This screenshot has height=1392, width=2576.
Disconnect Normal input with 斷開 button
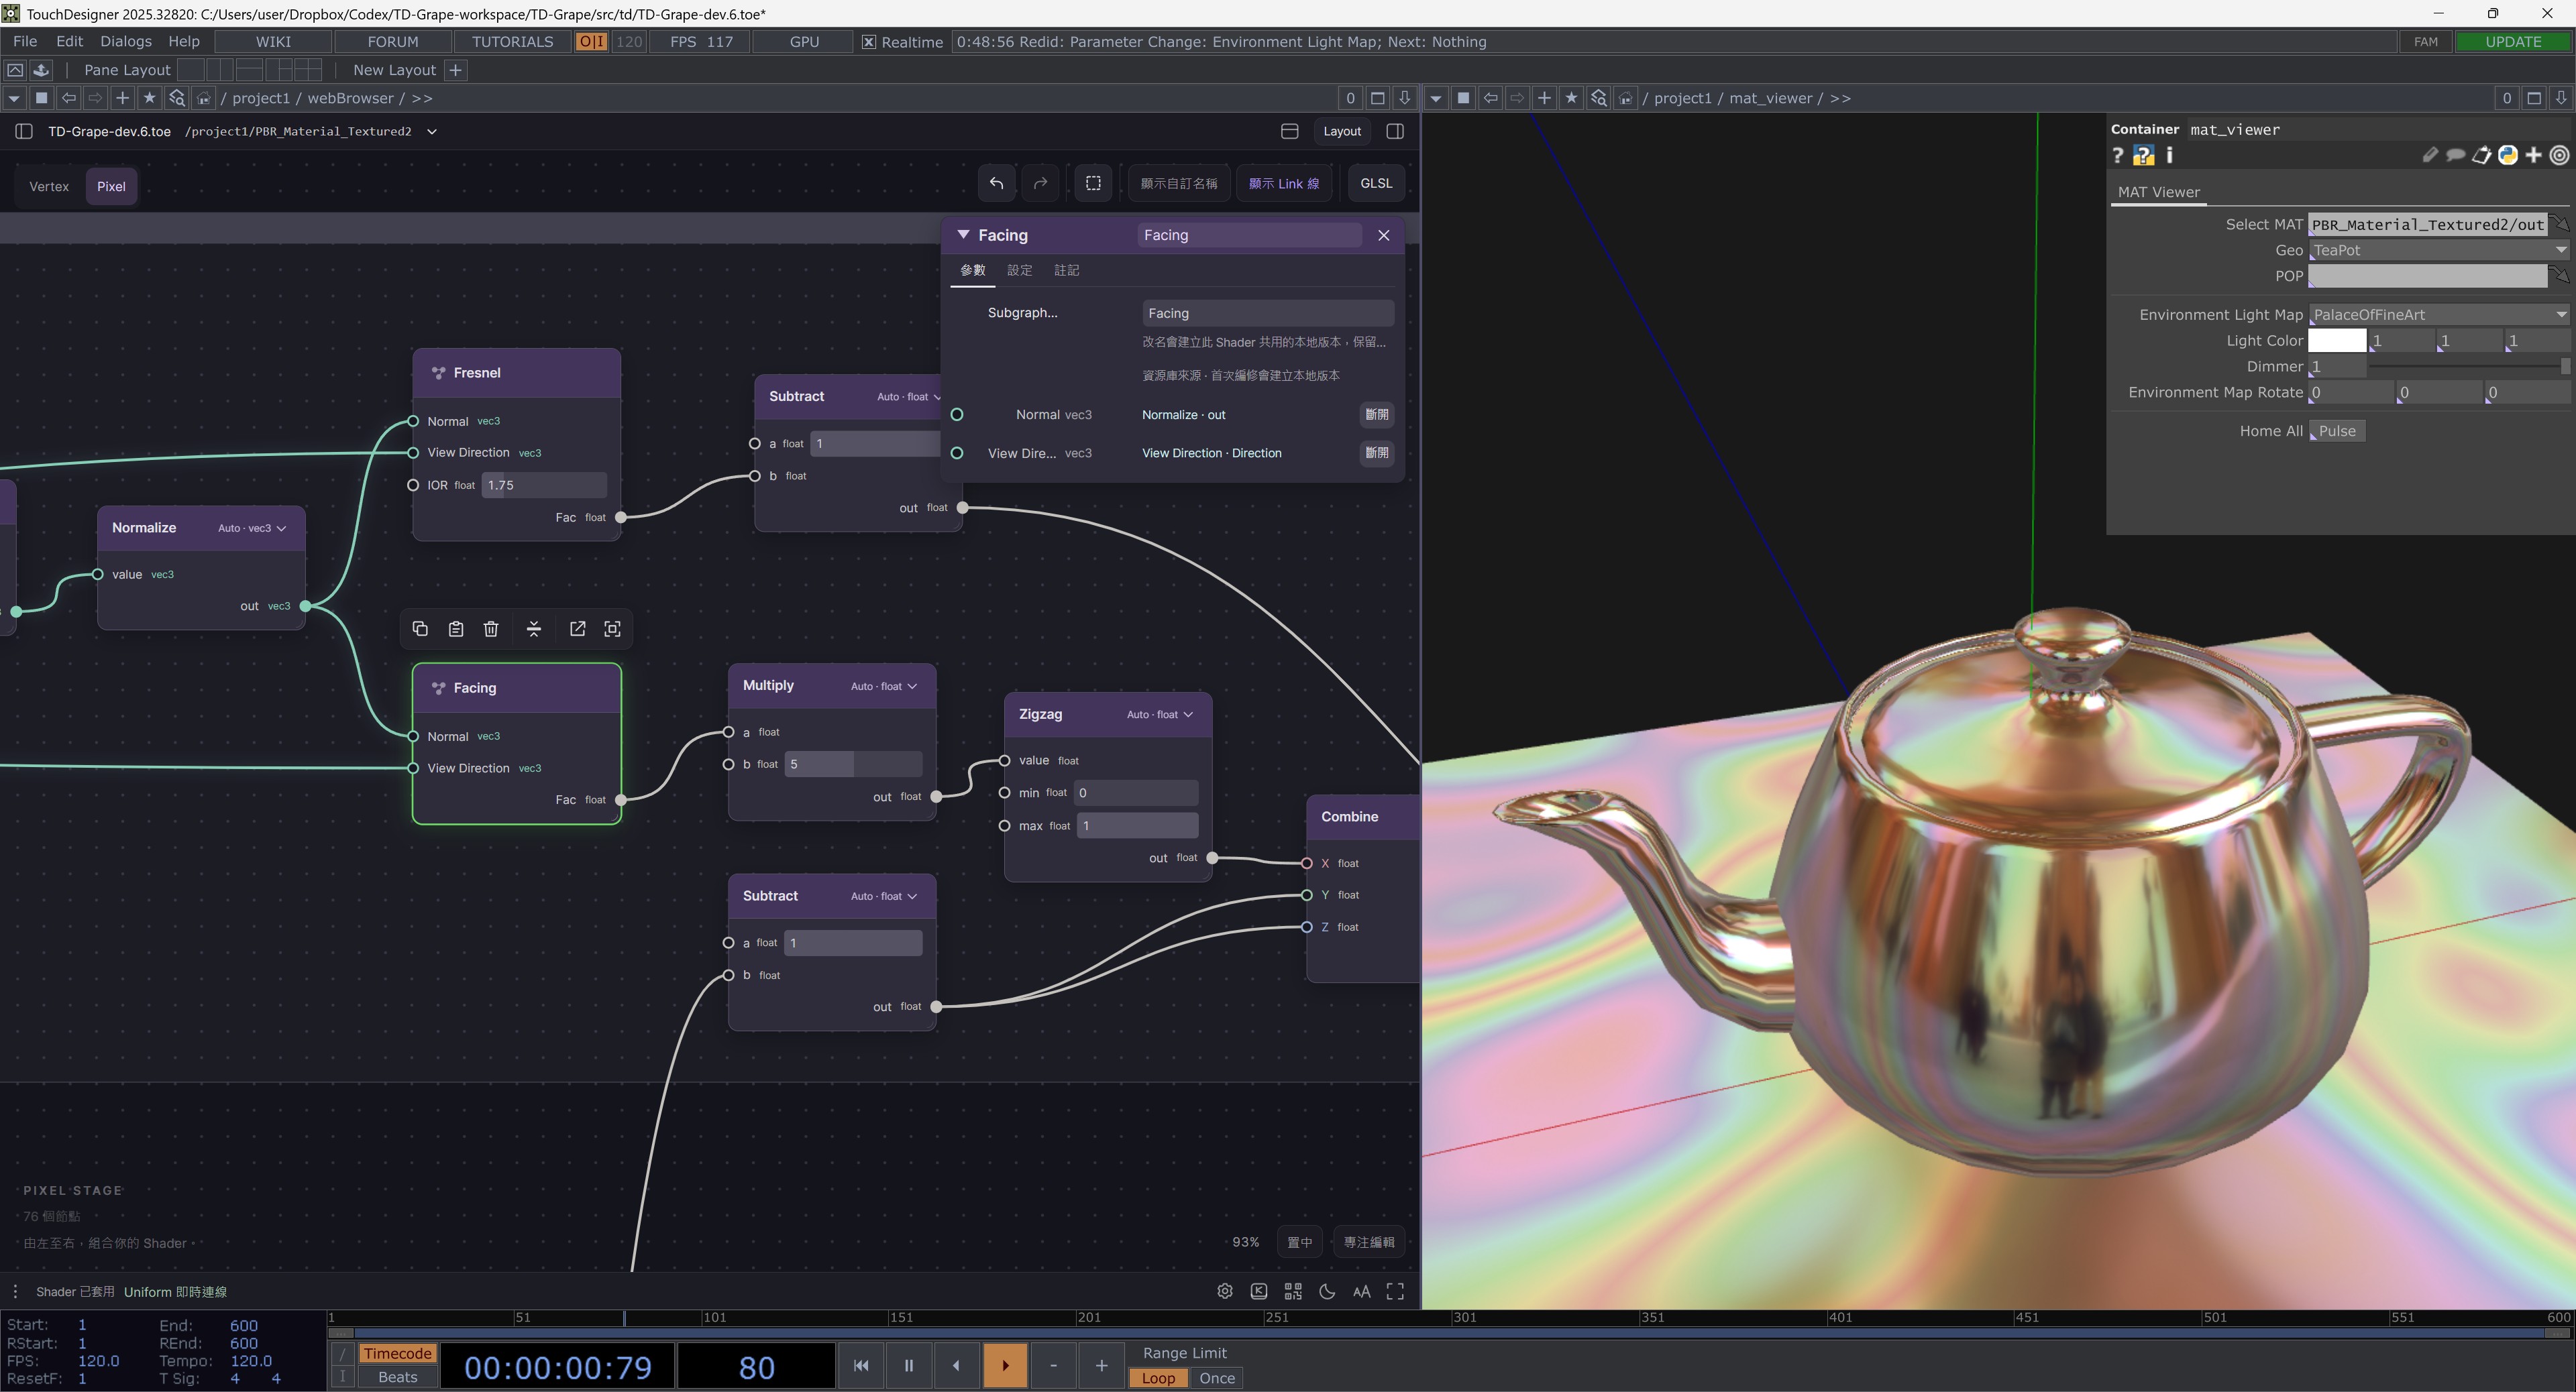tap(1377, 414)
